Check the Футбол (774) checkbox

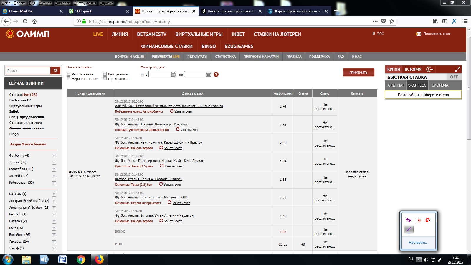click(54, 156)
